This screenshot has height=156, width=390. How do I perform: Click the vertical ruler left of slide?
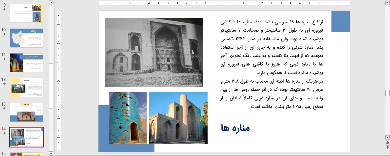coord(59,81)
